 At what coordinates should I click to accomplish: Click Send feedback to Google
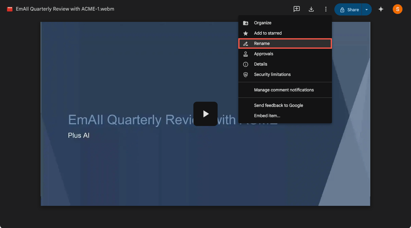pos(285,105)
